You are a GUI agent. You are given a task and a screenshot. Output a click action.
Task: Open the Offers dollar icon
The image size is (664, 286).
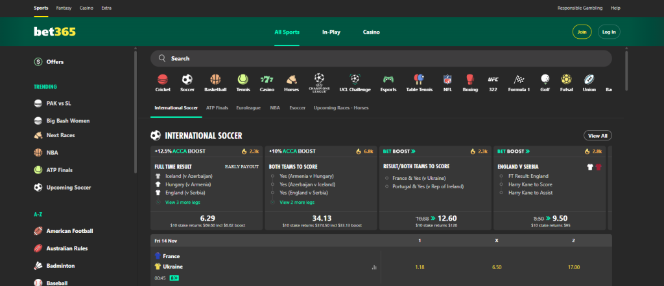(38, 61)
